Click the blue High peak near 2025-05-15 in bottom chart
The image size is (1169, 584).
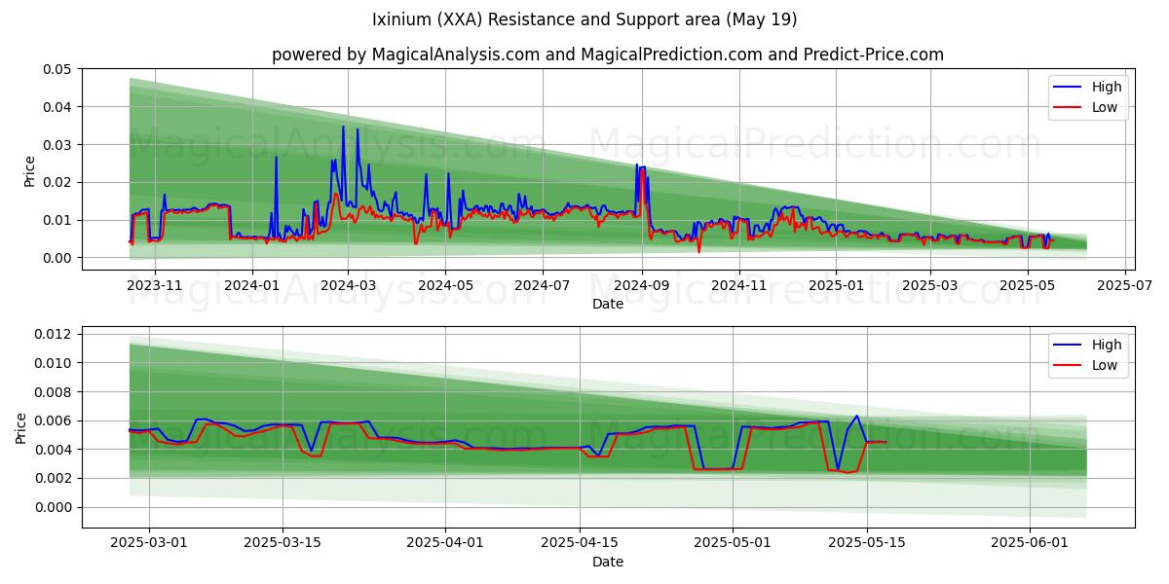857,416
